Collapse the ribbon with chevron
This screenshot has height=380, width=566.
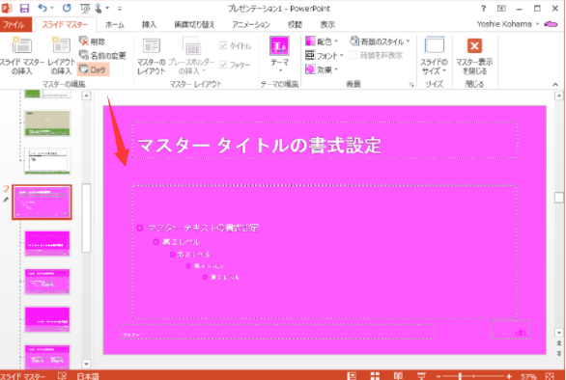(555, 84)
